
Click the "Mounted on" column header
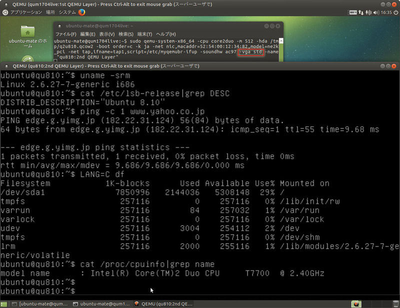click(x=304, y=183)
